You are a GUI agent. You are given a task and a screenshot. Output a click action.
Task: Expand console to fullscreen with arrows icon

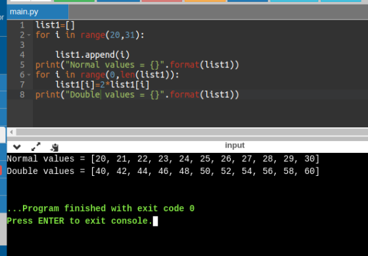coord(36,147)
